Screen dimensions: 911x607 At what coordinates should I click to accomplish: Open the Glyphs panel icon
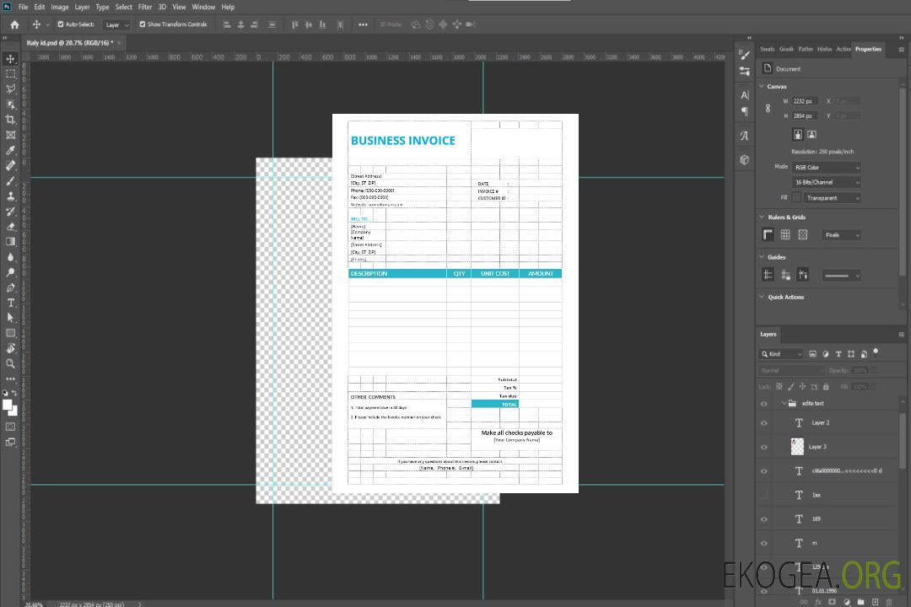745,136
